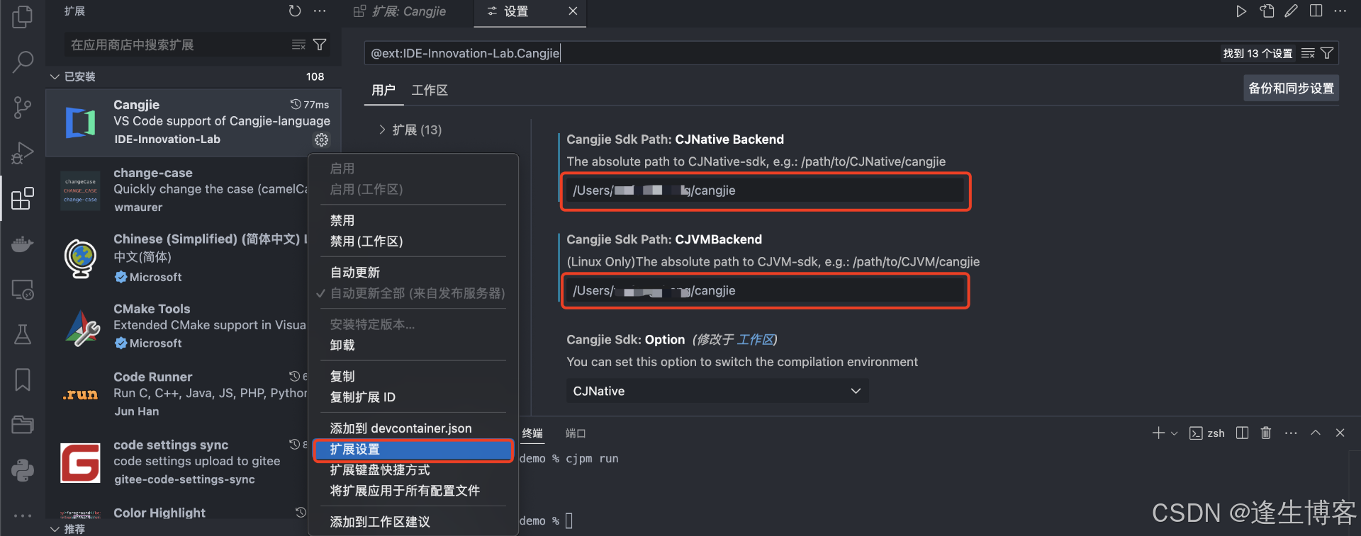Viewport: 1361px width, 536px height.
Task: Choose 将扩展应用于所有配置文件 menu entry
Action: coord(413,491)
